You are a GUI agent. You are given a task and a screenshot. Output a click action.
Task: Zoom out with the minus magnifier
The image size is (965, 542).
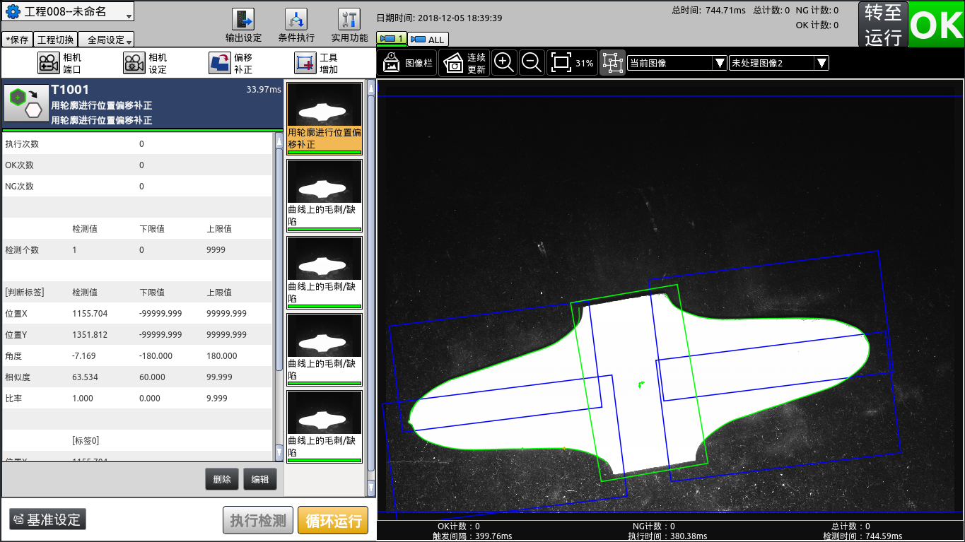[531, 62]
